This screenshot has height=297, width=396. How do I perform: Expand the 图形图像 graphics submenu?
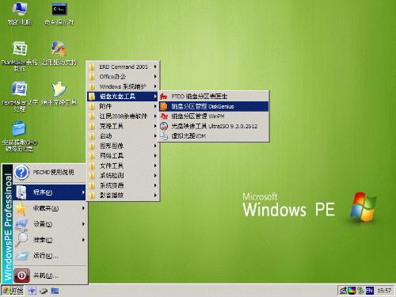point(123,146)
